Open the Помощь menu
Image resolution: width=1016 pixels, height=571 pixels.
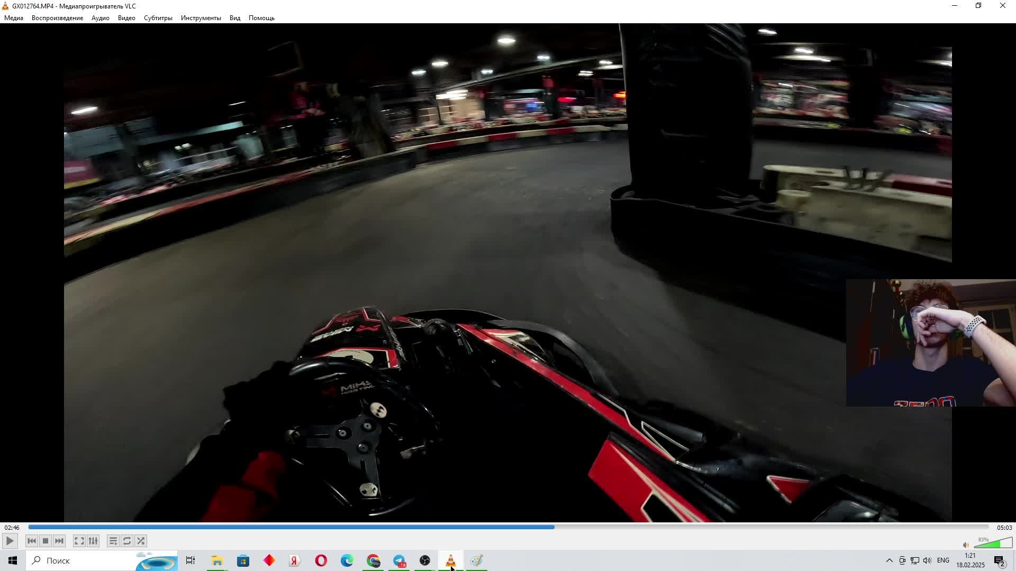[261, 18]
